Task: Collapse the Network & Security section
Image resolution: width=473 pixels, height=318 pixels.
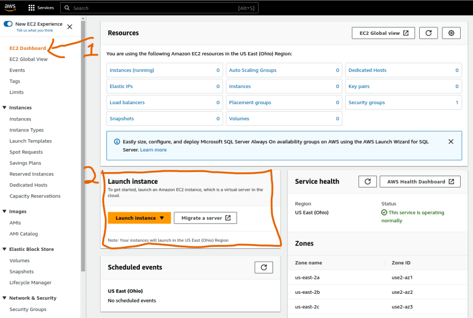Action: coord(4,298)
